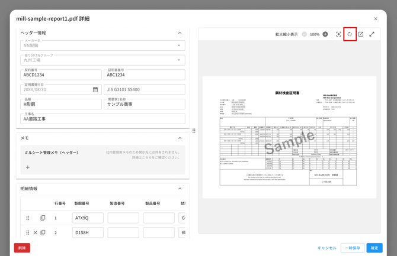This screenshot has height=256, width=397.
Task: Click the mill sheet PDF preview
Action: [289, 137]
